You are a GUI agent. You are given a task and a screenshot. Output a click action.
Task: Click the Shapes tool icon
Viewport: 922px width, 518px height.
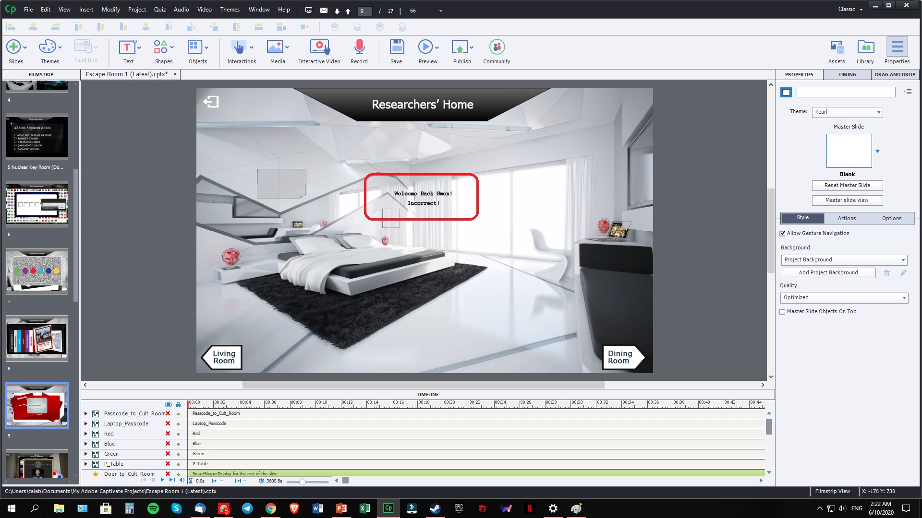click(x=160, y=47)
